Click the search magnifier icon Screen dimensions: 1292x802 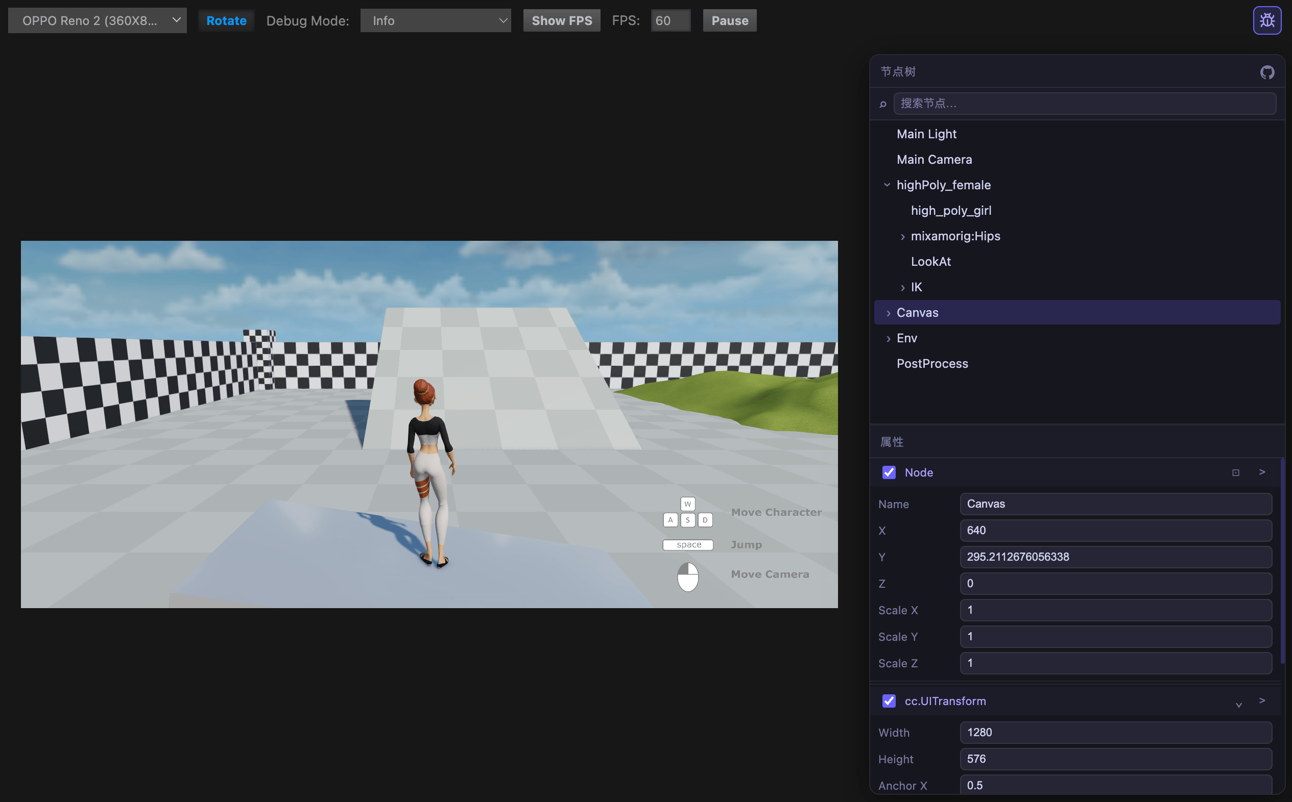point(883,104)
